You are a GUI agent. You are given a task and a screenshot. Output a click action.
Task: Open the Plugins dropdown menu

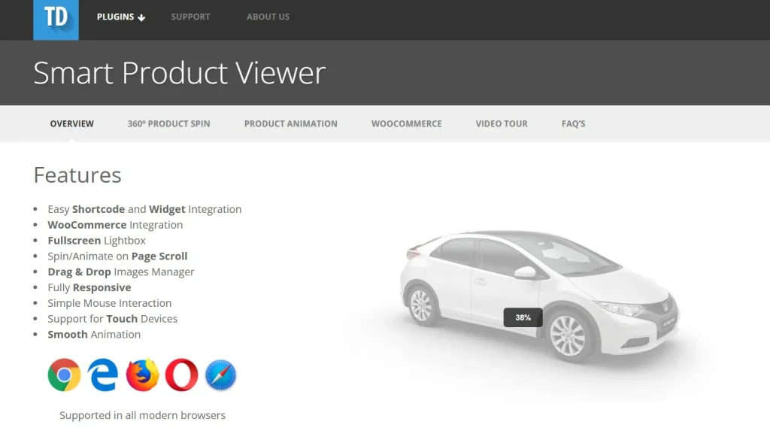click(121, 17)
